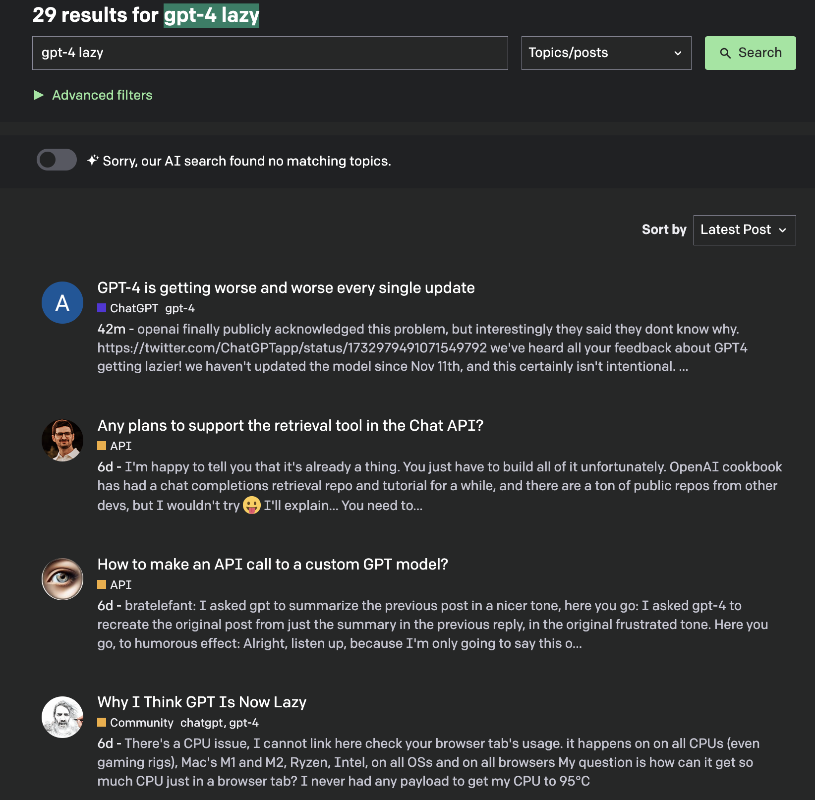Click the purple ChatGPT category square
The height and width of the screenshot is (800, 815).
[102, 308]
